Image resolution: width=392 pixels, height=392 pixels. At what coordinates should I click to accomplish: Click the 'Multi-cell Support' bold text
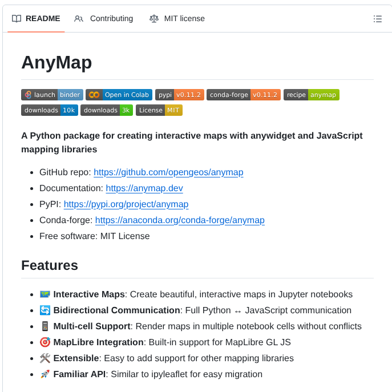click(x=92, y=326)
